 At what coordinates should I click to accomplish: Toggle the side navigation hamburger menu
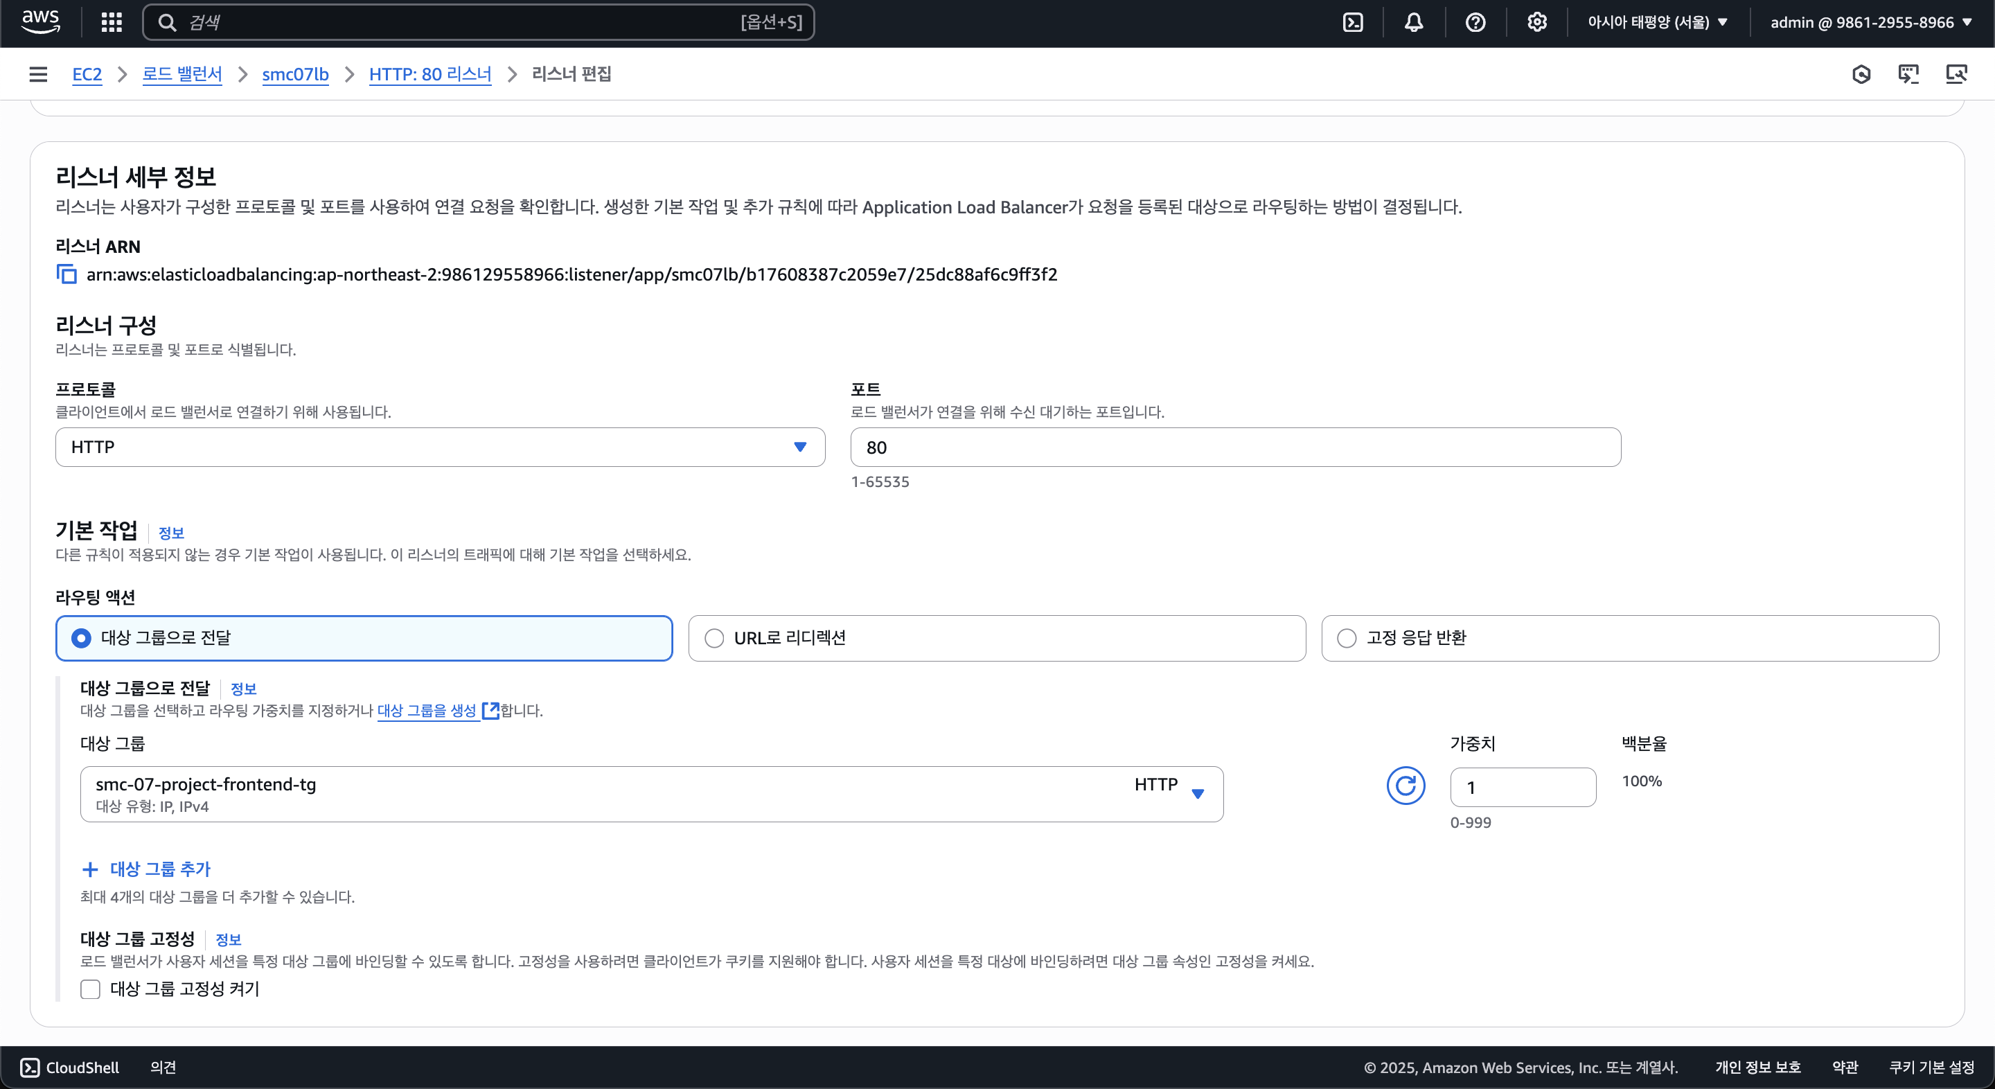pos(38,74)
